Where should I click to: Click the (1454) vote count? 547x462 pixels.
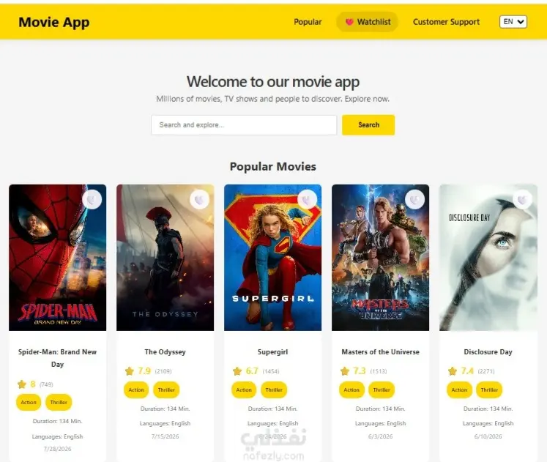(271, 371)
